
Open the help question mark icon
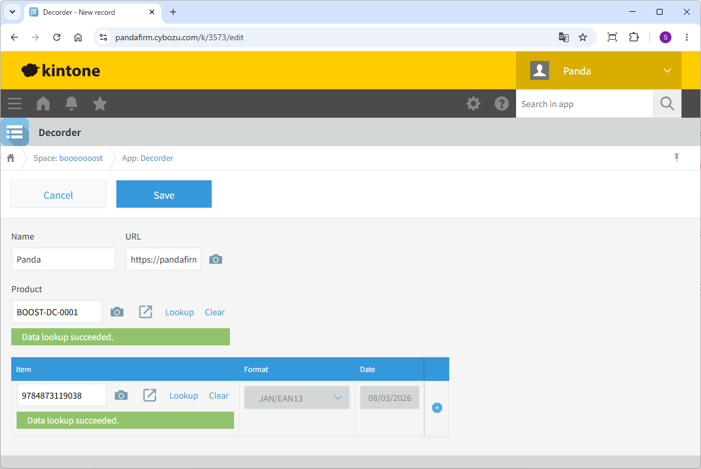pos(502,104)
